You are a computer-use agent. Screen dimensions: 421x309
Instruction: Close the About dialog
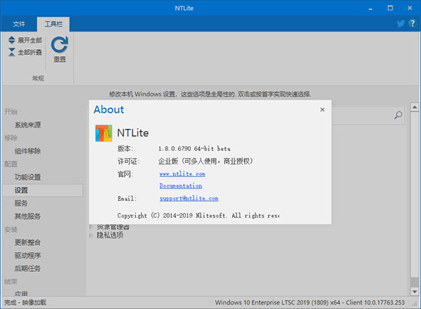[322, 110]
